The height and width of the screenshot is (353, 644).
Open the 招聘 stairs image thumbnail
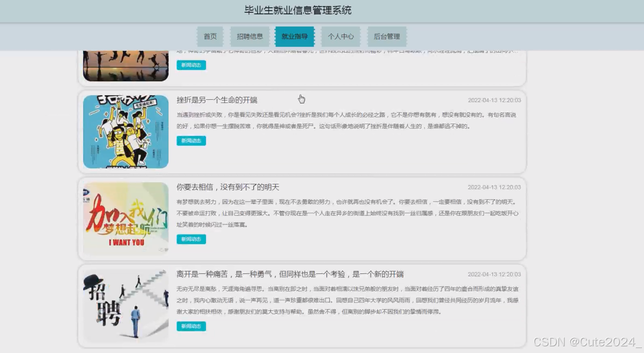(125, 305)
